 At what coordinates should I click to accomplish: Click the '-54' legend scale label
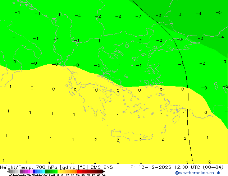(12, 175)
